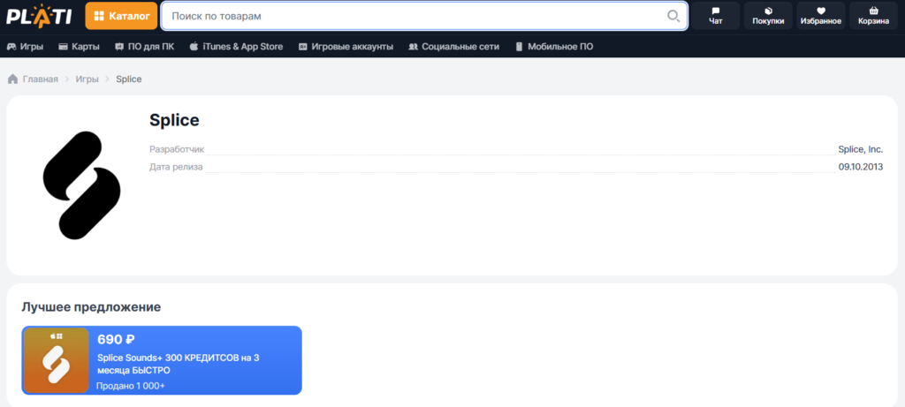Click the Продано 1 000+ text
The height and width of the screenshot is (407, 905).
tap(131, 386)
